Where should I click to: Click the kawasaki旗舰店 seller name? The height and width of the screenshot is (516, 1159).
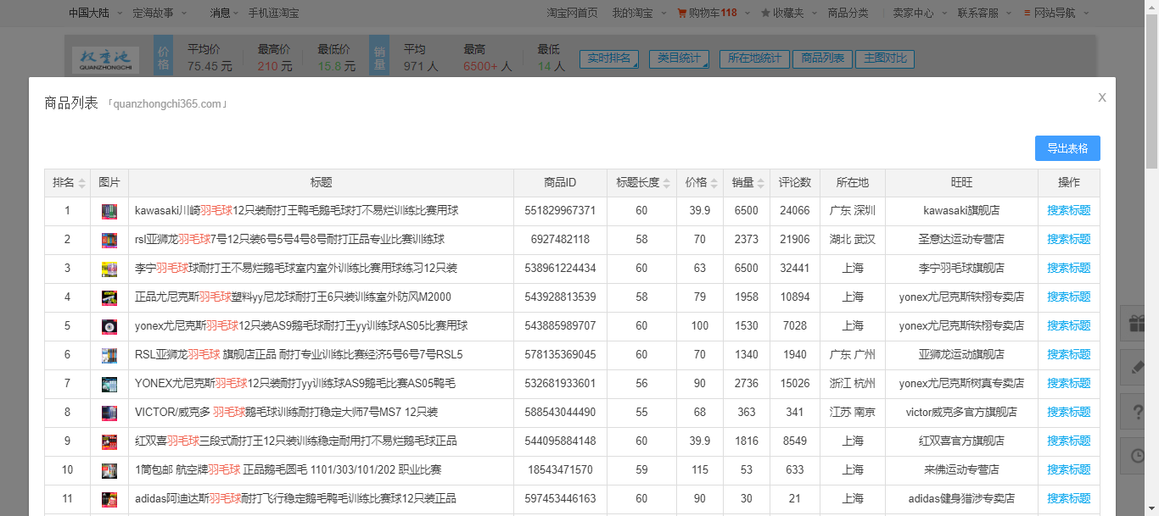click(961, 211)
